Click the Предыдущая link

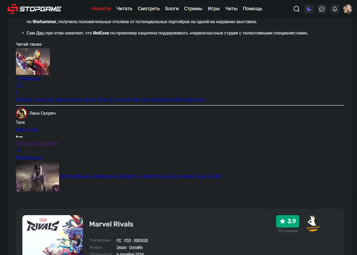tap(29, 157)
